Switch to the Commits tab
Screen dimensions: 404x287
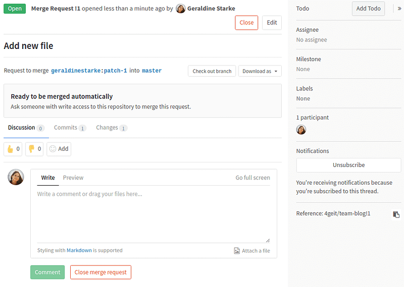[x=70, y=128]
